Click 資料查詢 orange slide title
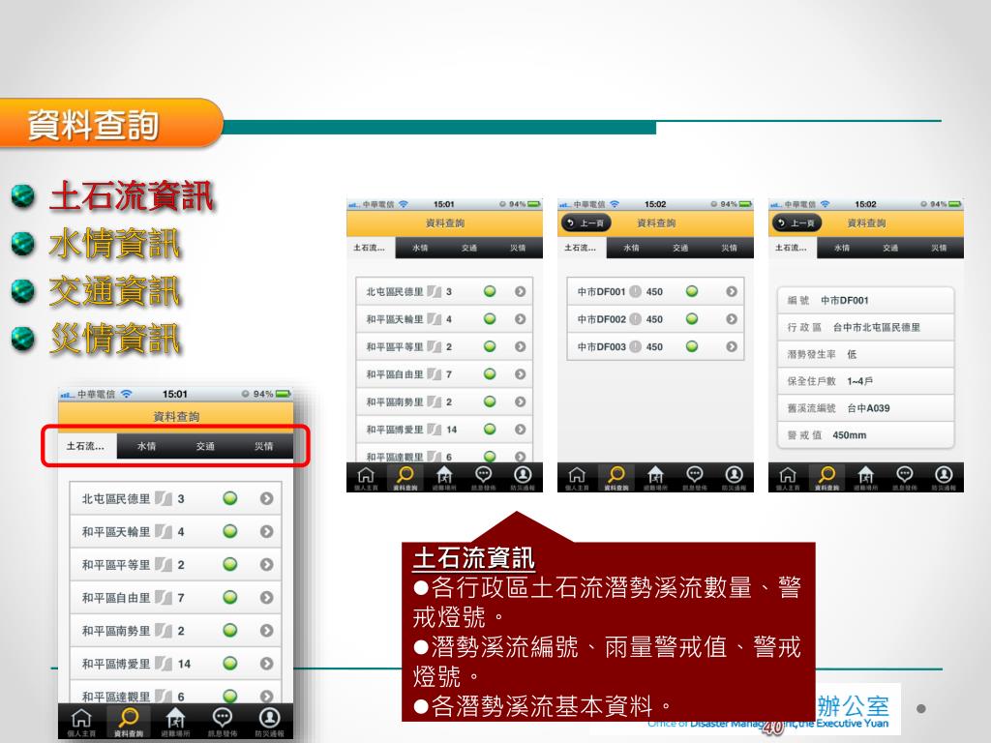This screenshot has width=991, height=743. coord(92,125)
